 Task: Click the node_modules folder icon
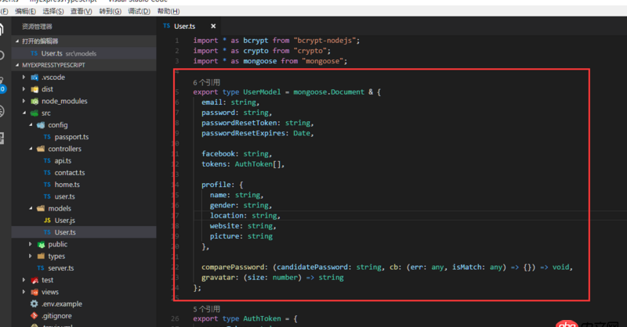(34, 101)
